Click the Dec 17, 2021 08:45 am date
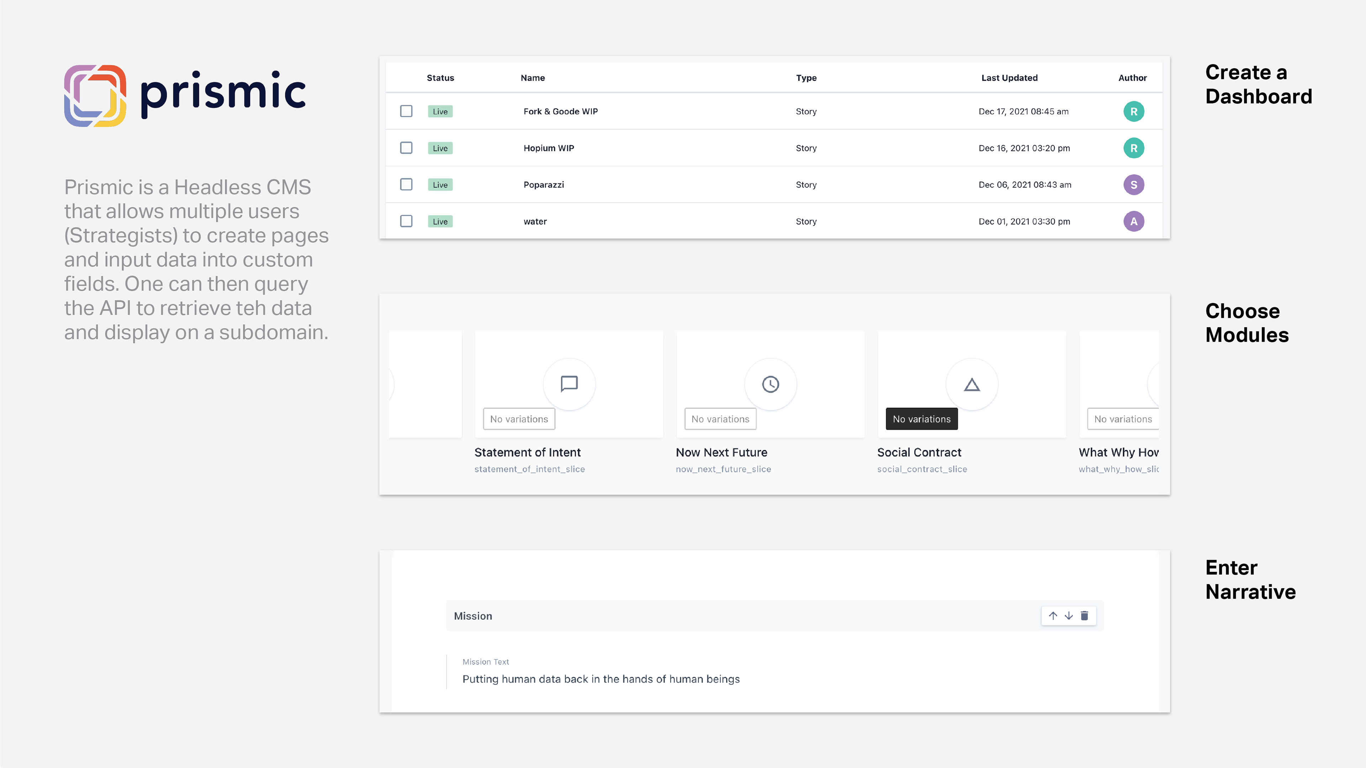1366x768 pixels. (1023, 111)
